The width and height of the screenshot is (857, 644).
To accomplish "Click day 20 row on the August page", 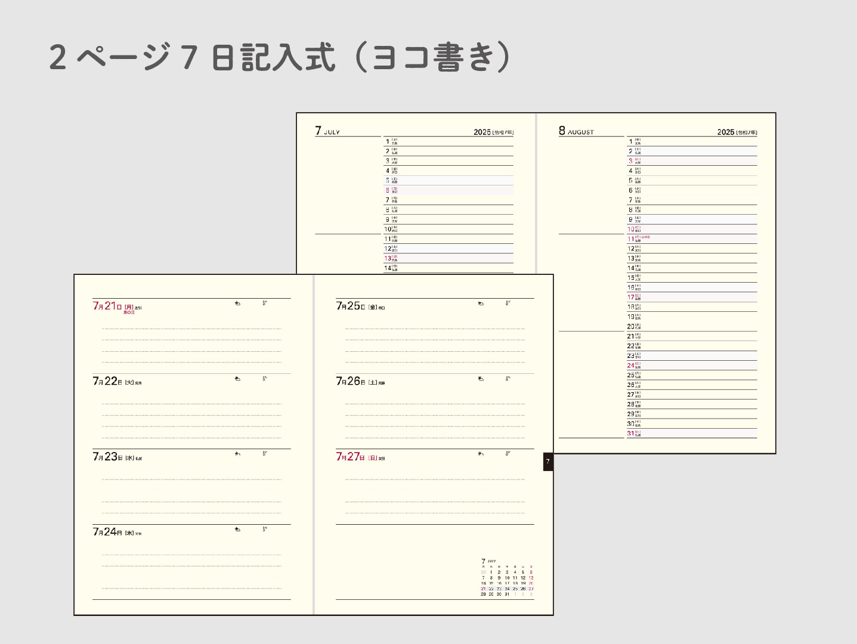I will (692, 326).
